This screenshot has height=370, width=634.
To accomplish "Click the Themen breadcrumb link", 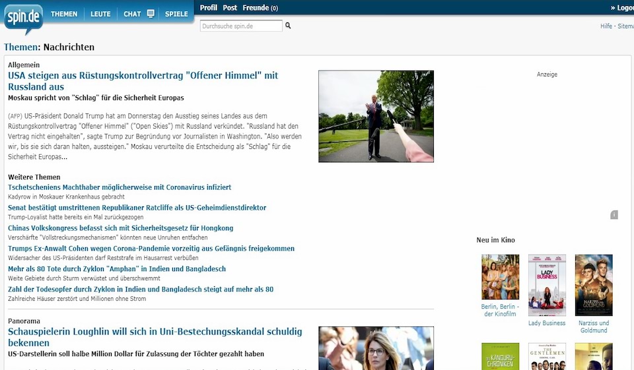I will (x=20, y=47).
